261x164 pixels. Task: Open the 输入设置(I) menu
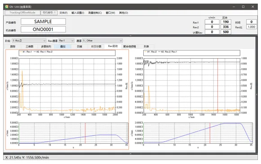click(78, 13)
